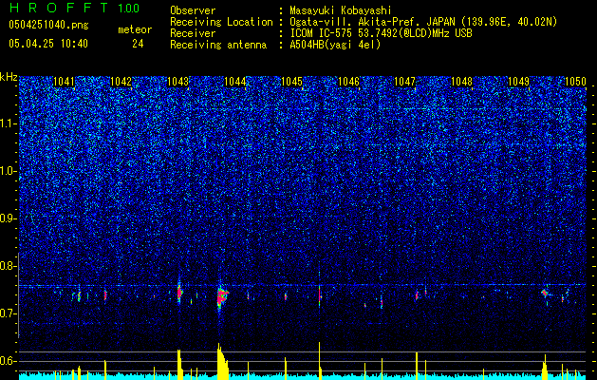Click the 1041 time marker
This screenshot has height=380, width=597.
click(64, 82)
